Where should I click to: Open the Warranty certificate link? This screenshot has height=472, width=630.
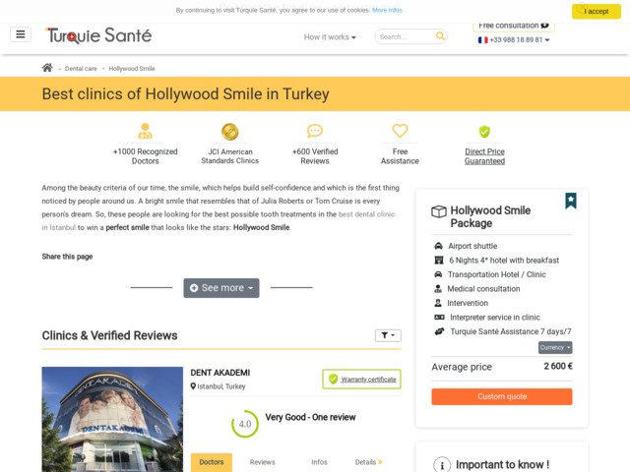[368, 380]
